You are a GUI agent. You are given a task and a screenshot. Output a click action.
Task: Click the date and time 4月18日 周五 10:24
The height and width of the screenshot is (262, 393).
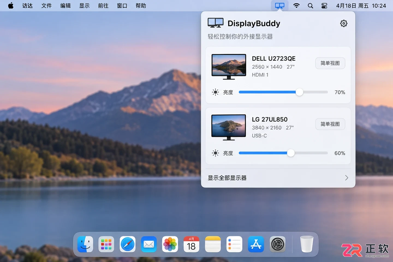pyautogui.click(x=361, y=6)
